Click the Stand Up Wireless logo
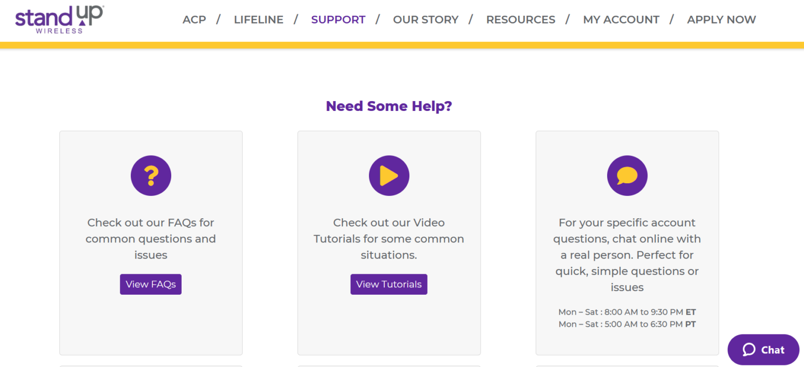Viewport: 804px width, 367px height. 59,19
